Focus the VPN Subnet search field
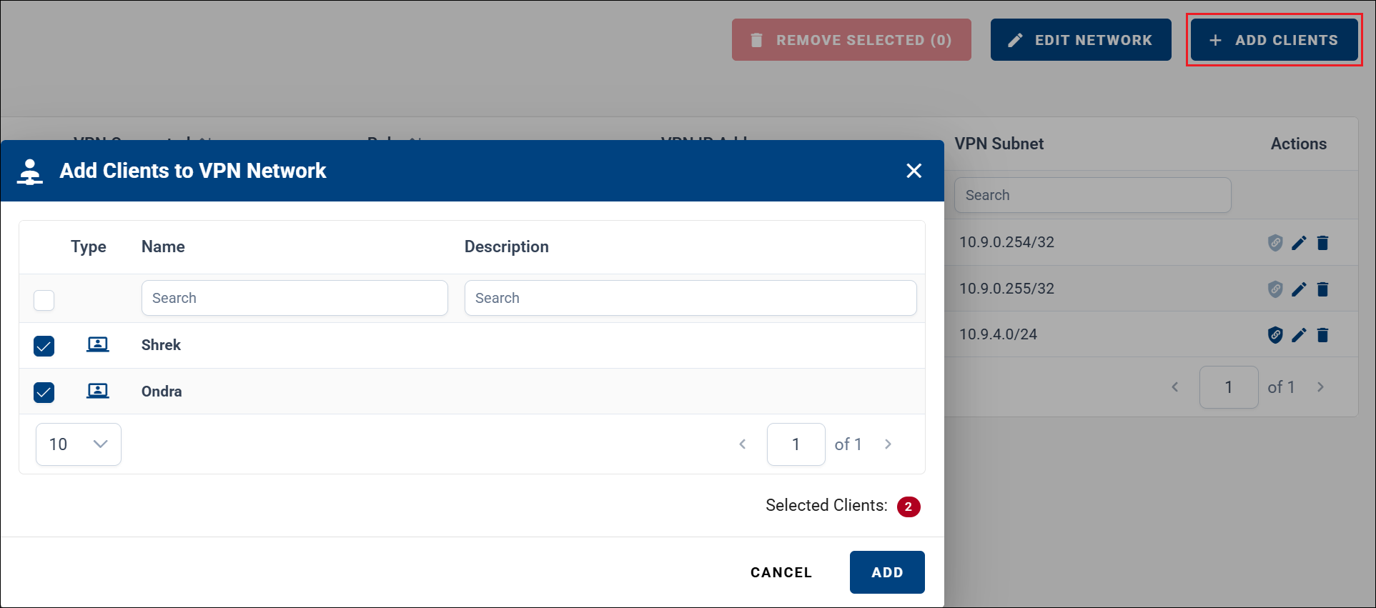 (1093, 195)
